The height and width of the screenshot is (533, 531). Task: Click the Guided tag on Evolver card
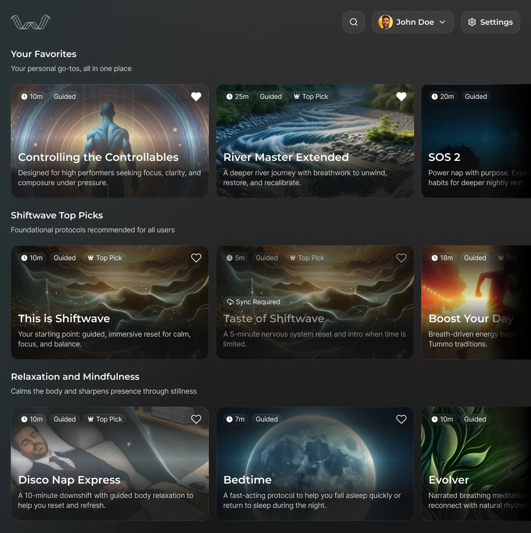click(x=475, y=419)
